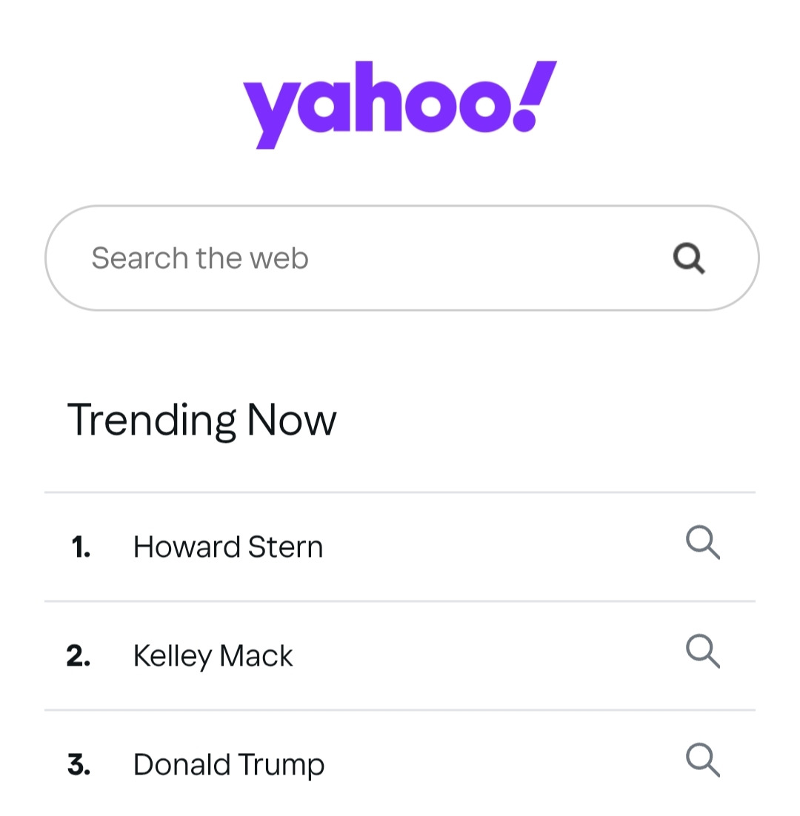
Task: Click the magnifier icon beside Howard Stern
Action: click(701, 543)
